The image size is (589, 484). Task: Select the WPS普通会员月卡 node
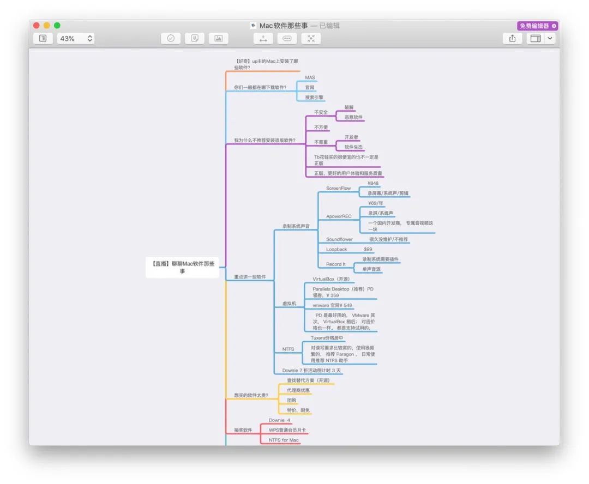coord(287,430)
